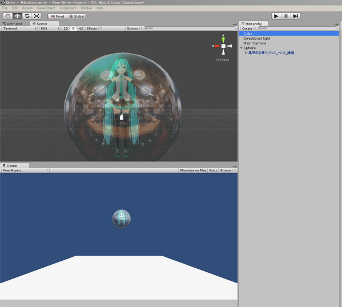Click the bottom white gizmo cone
This screenshot has height=307, width=342.
pyautogui.click(x=223, y=52)
